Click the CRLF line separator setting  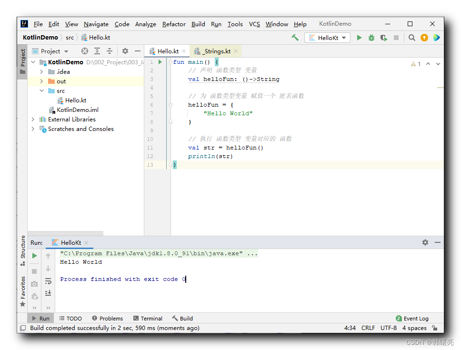tap(368, 328)
